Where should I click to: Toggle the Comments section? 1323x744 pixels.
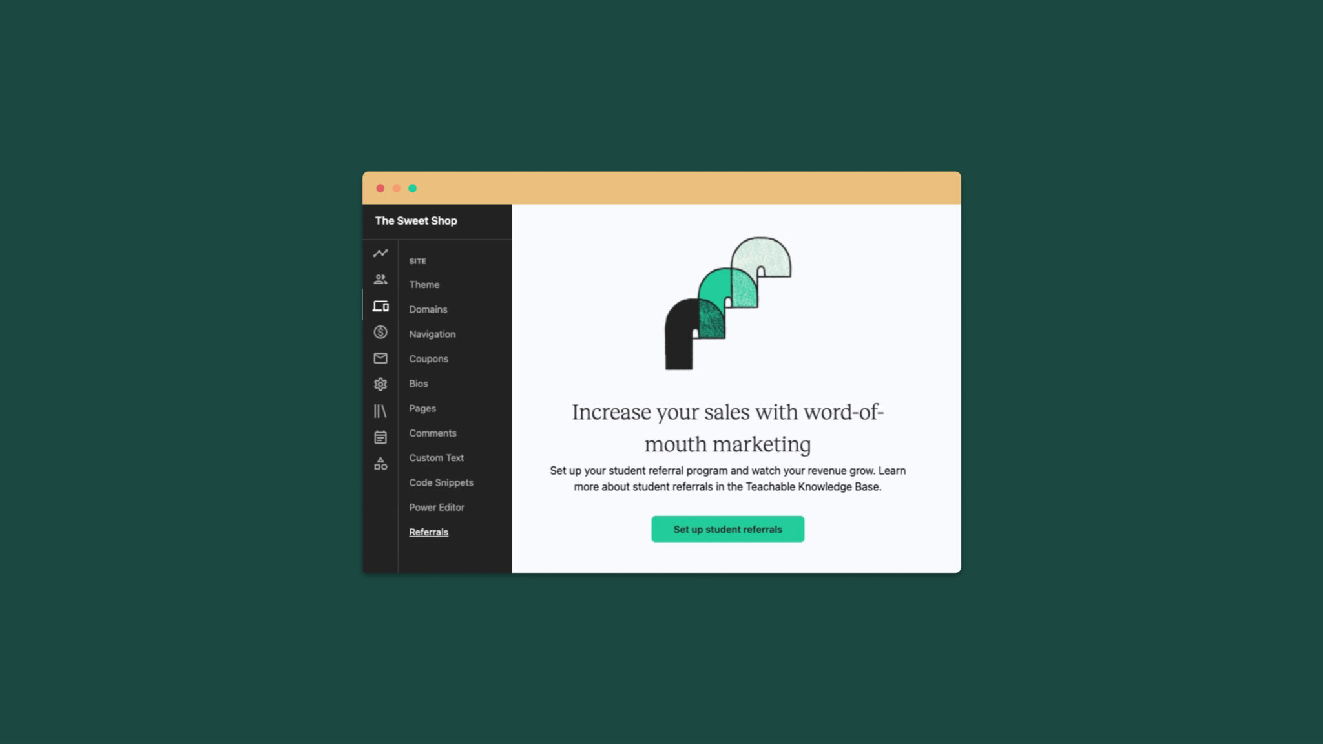433,433
